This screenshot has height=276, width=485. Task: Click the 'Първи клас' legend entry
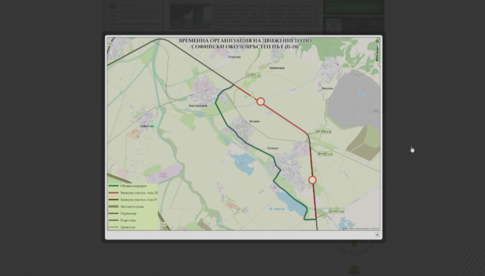tap(128, 214)
